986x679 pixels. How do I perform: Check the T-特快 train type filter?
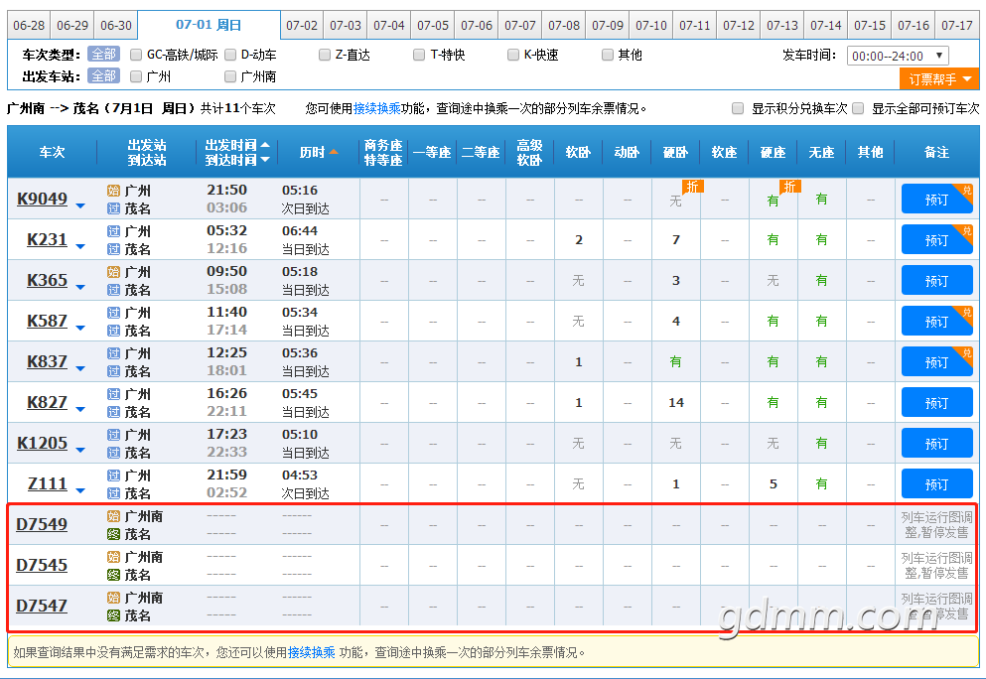pyautogui.click(x=419, y=56)
